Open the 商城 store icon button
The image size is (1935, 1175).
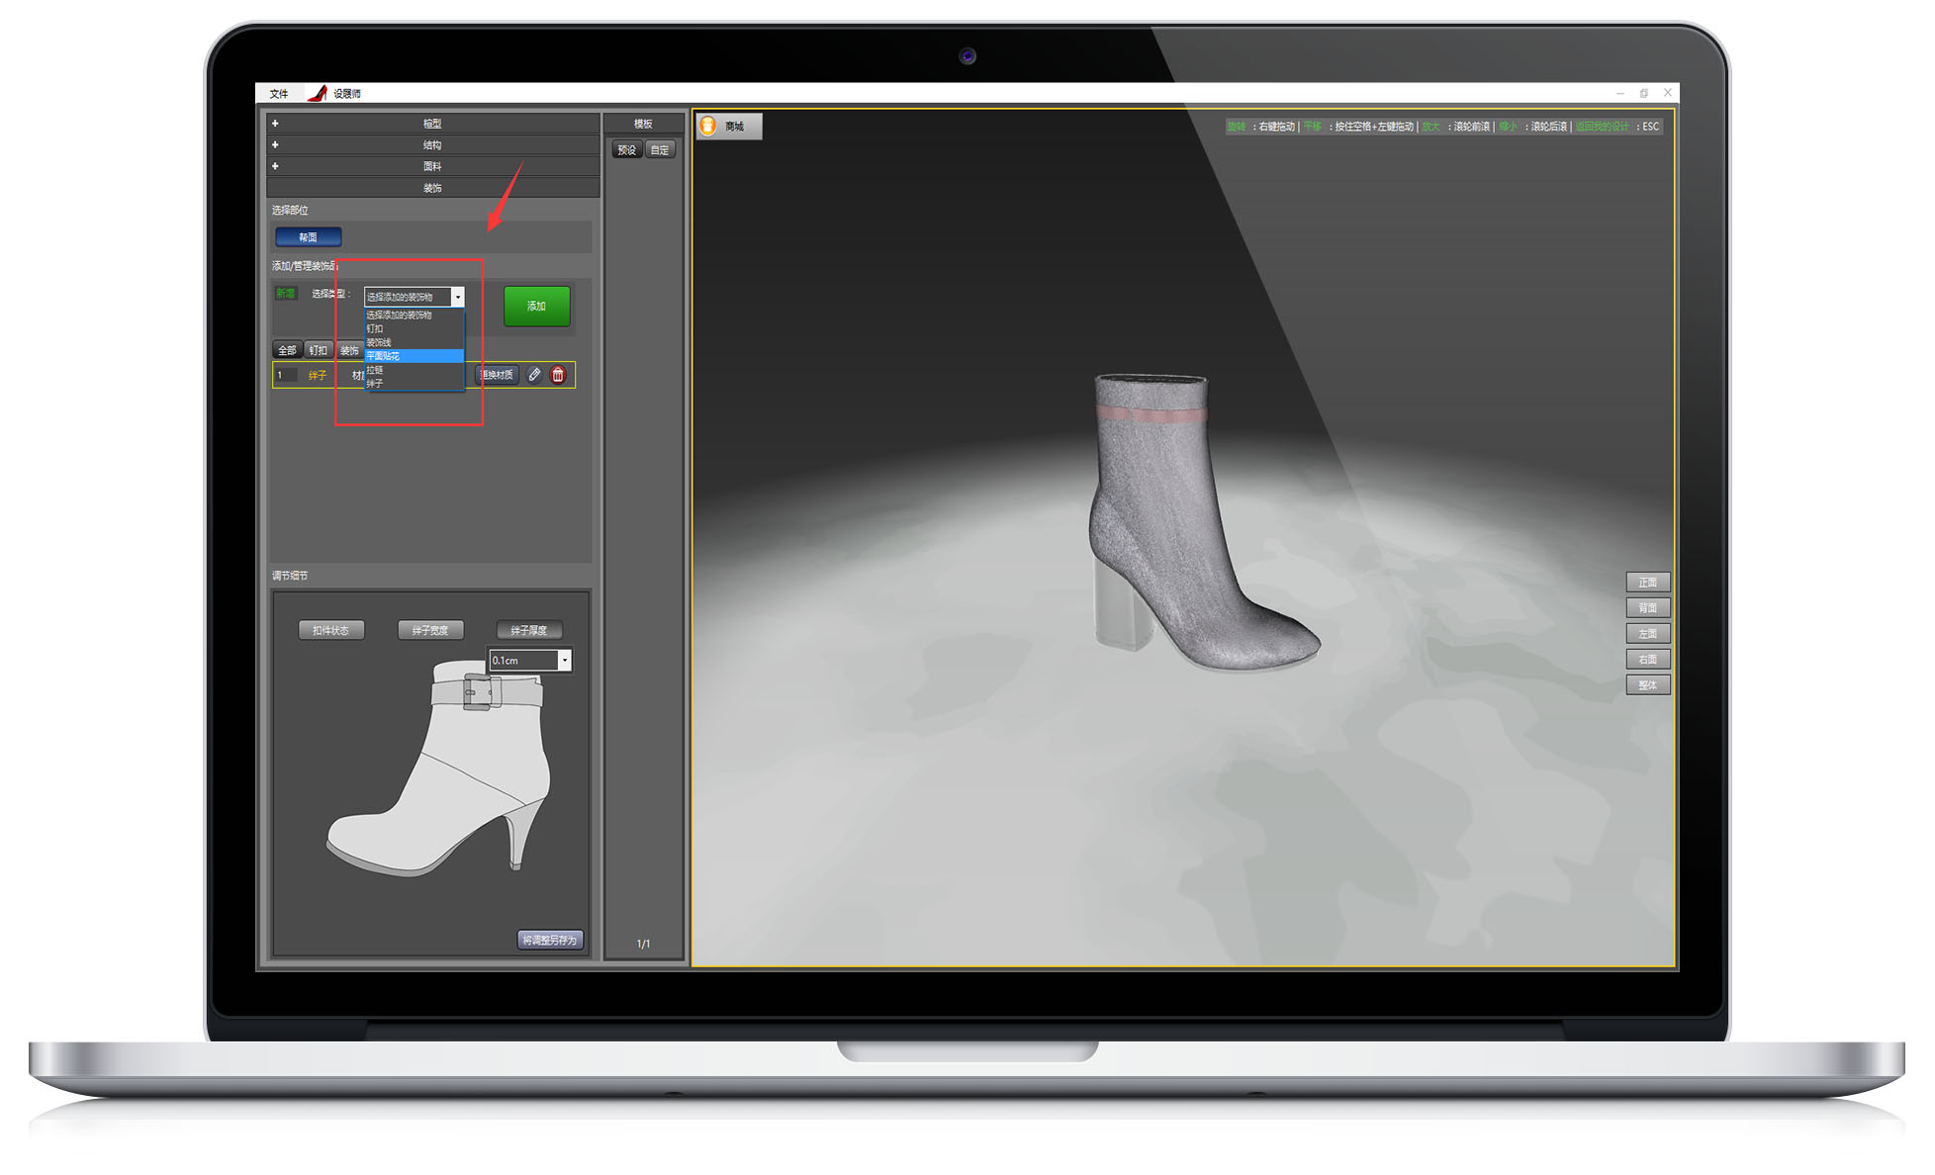tap(728, 127)
